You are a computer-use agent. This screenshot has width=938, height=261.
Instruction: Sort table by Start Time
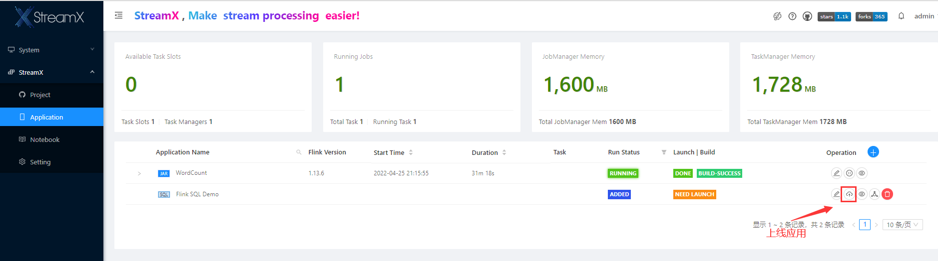(411, 152)
